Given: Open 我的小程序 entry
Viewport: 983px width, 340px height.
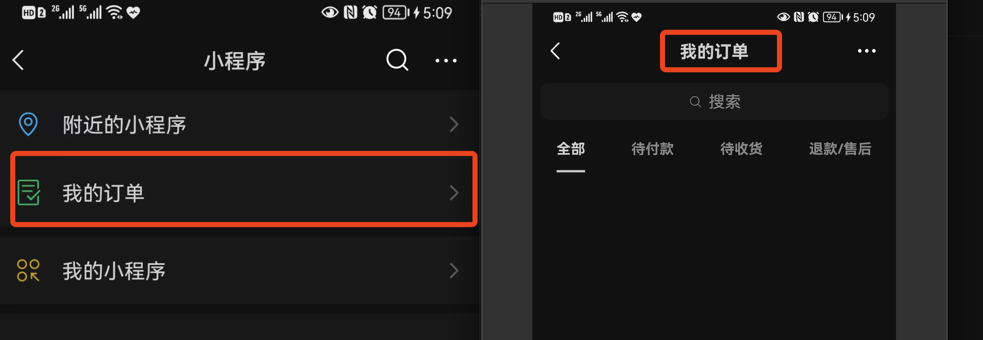Looking at the screenshot, I should 240,270.
